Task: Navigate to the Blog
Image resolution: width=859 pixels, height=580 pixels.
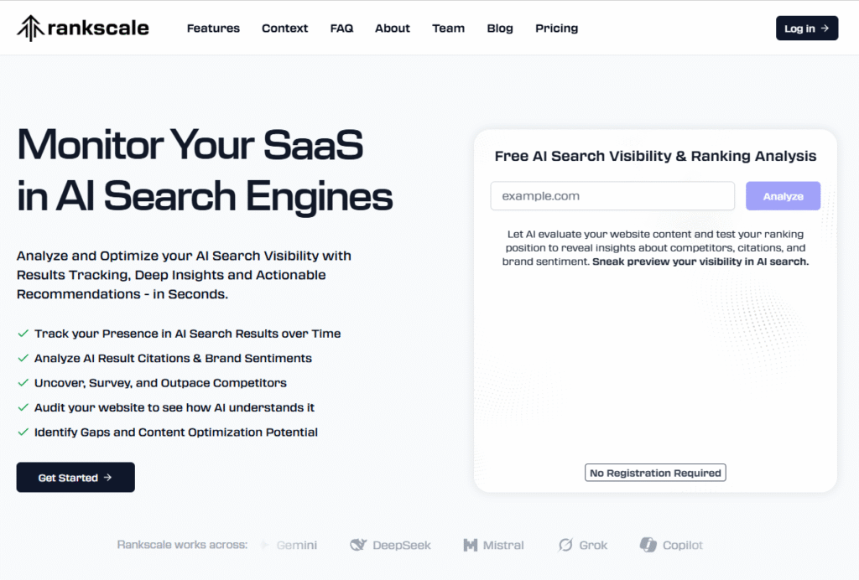Action: (500, 28)
